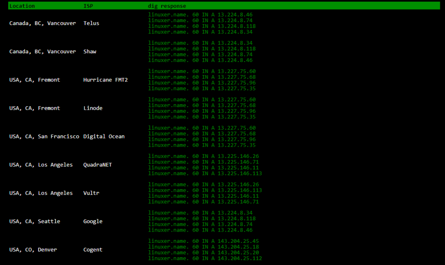Click the Linode ISP name
Viewport: 445px width, 265px height.
pos(93,108)
